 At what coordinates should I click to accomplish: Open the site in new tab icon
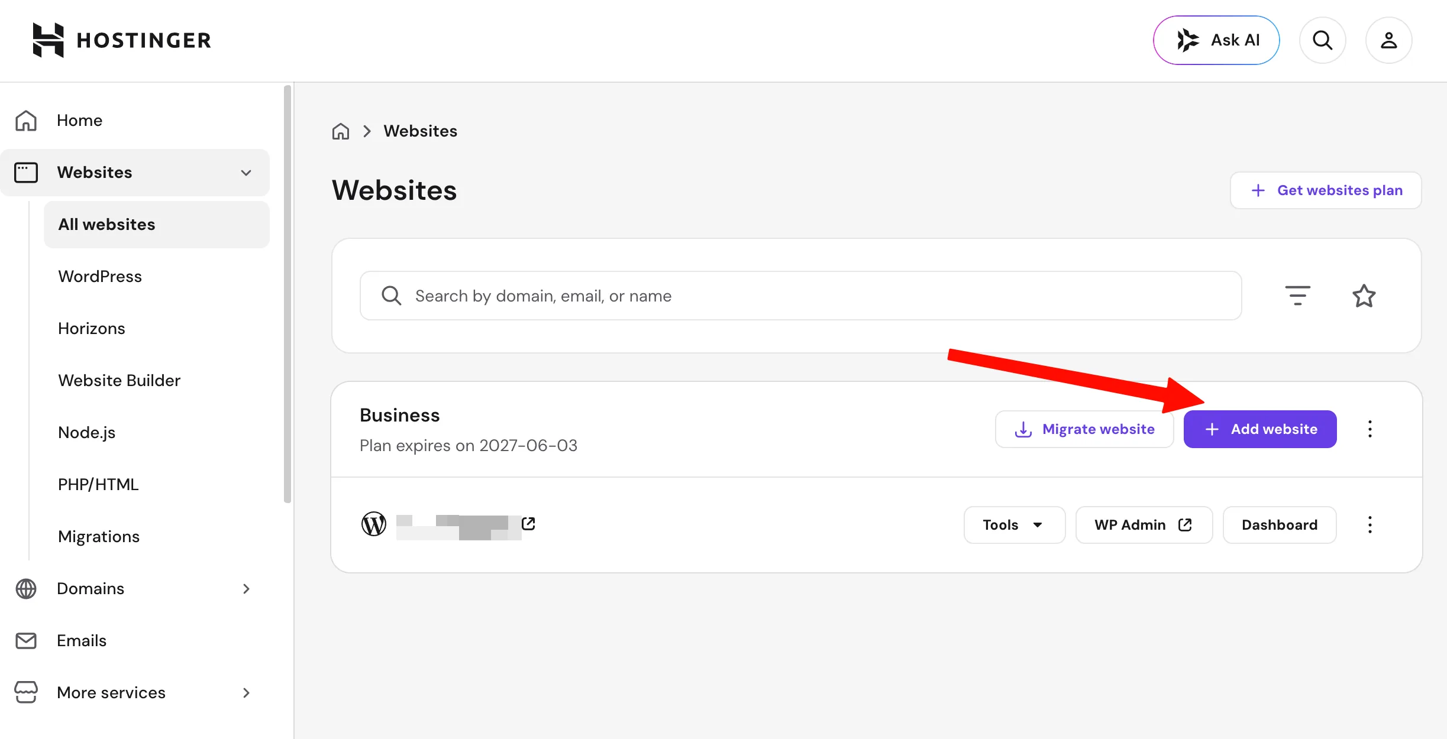[528, 524]
